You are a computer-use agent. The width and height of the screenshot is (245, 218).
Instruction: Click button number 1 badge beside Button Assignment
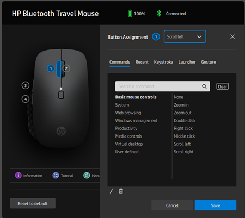click(156, 37)
